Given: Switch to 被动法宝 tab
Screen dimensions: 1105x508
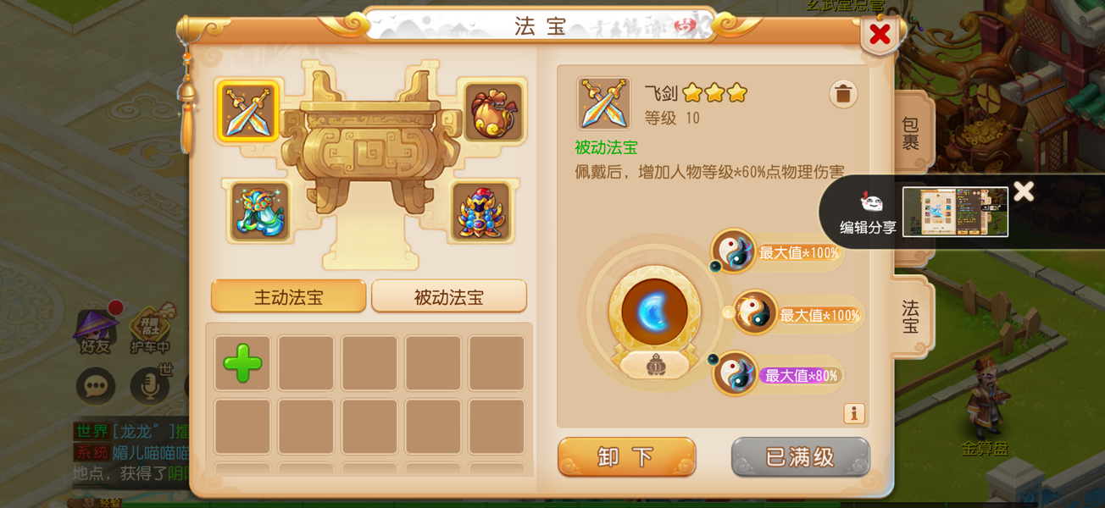Looking at the screenshot, I should (449, 296).
